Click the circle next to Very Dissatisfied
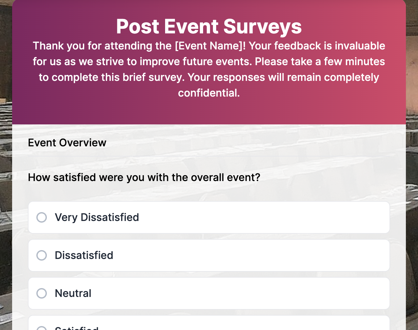This screenshot has width=418, height=330. tap(42, 217)
